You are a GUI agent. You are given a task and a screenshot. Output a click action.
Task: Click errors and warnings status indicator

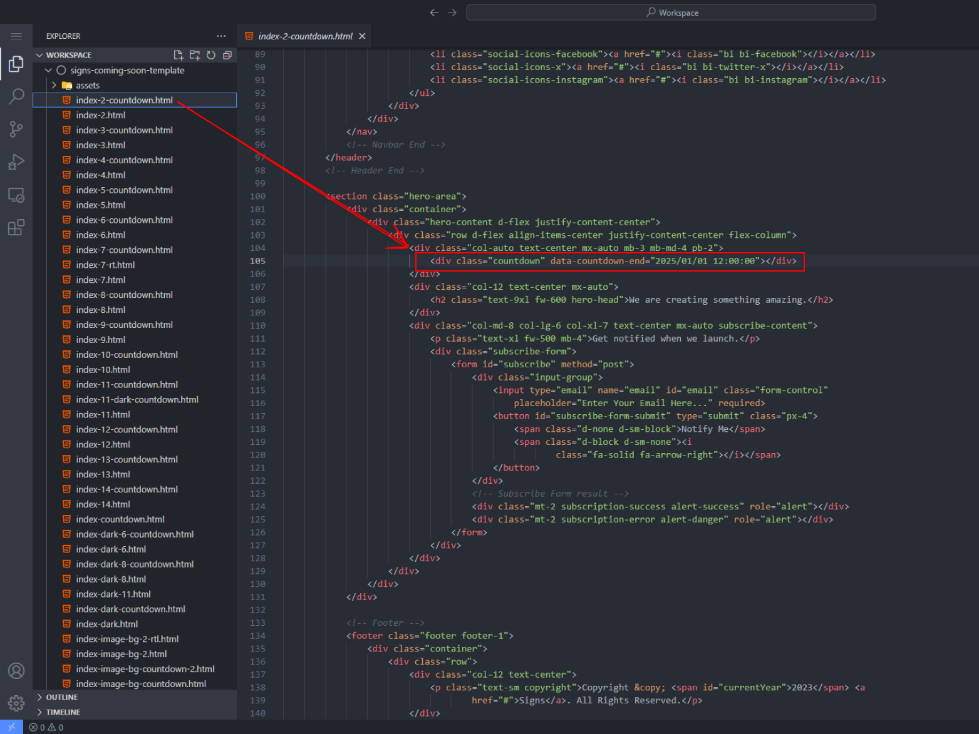(x=46, y=728)
